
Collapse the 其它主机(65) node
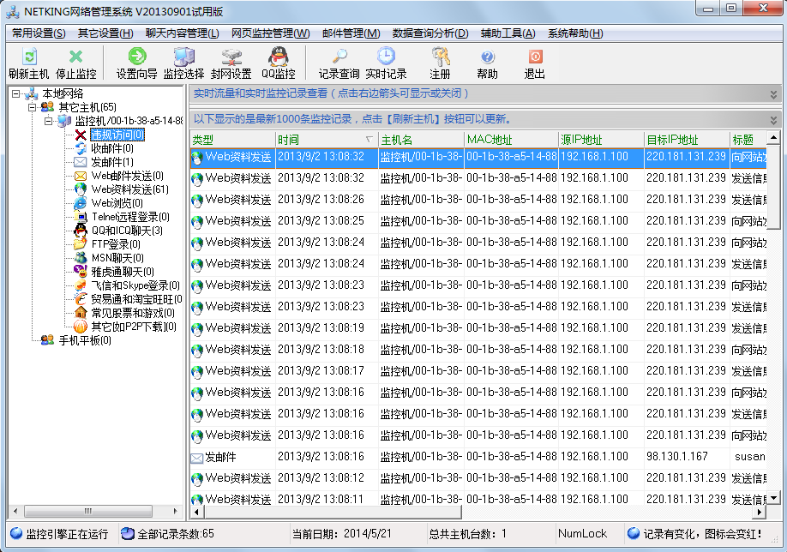(x=32, y=107)
